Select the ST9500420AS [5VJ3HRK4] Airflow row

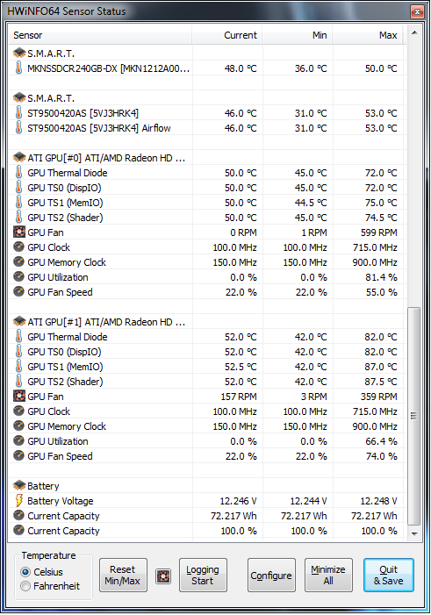pyautogui.click(x=205, y=128)
